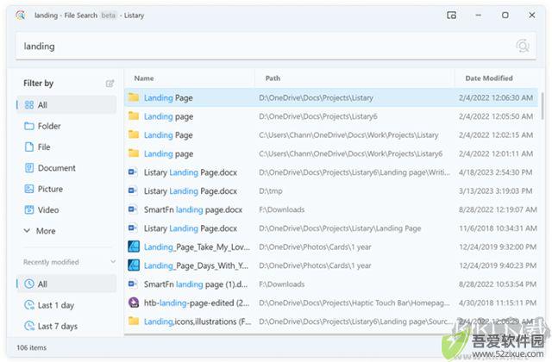Select Last 7 days time filter
Viewport: 552px width, 362px height.
66,326
